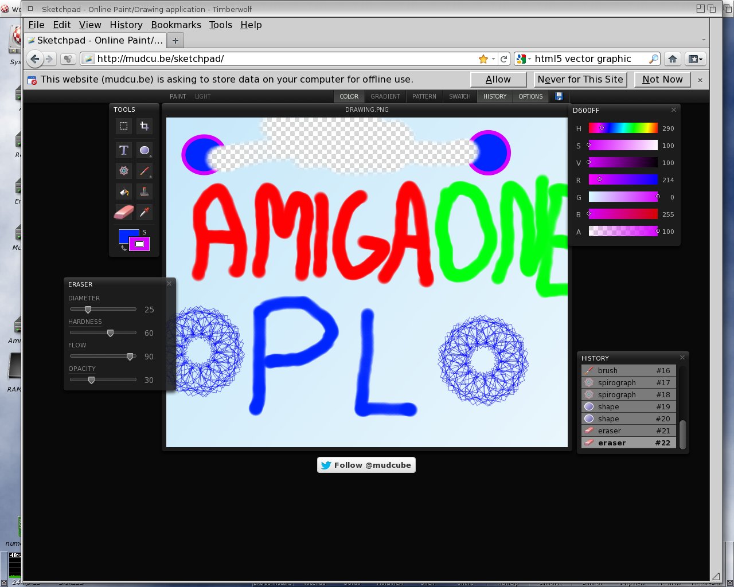Viewport: 734px width, 587px height.
Task: Adjust the Saturation slider
Action: (x=623, y=145)
